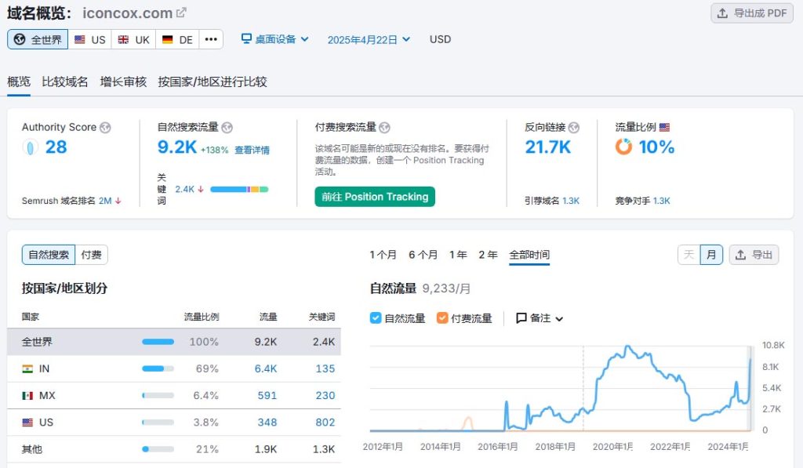Click the 其他 row label
The height and width of the screenshot is (468, 803).
click(x=31, y=449)
